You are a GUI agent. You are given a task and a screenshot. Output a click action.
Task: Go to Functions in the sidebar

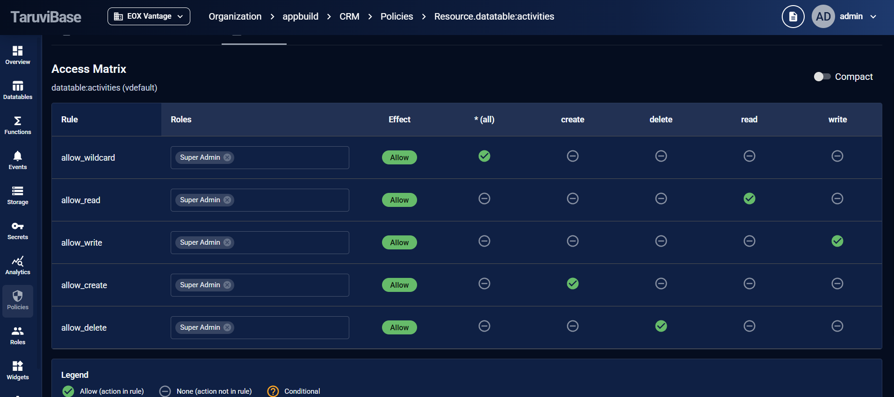click(18, 125)
